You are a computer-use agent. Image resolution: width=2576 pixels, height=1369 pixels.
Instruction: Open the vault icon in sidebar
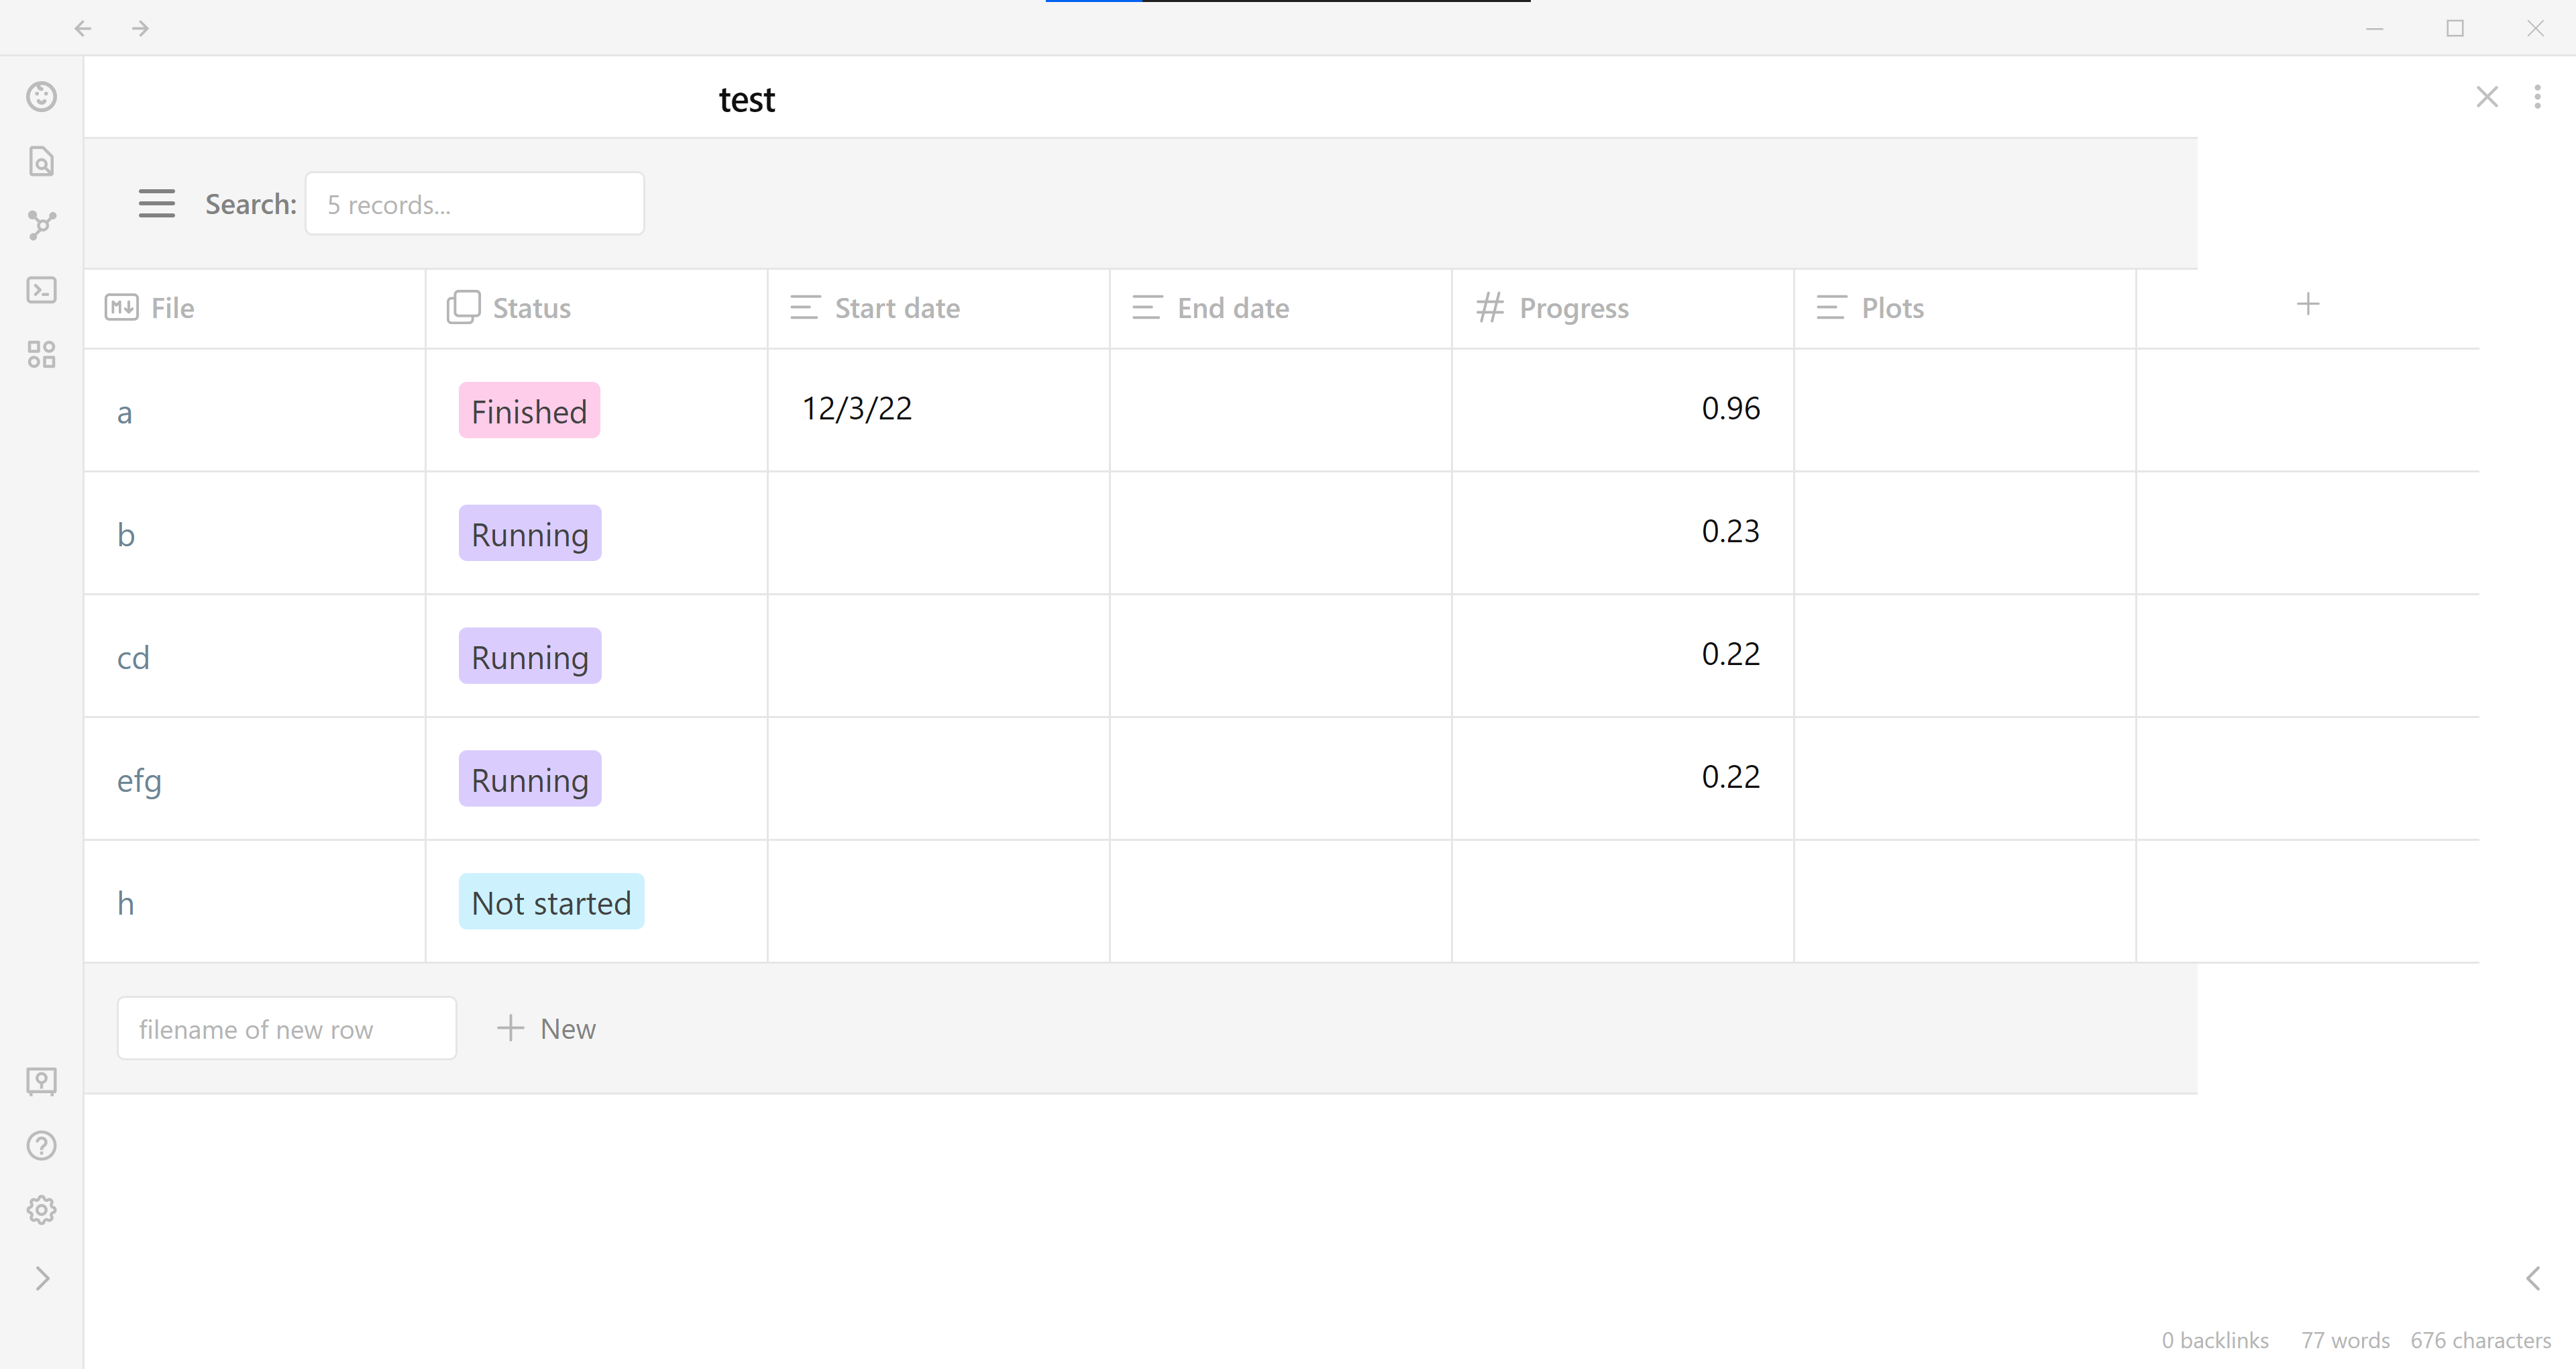[41, 1081]
